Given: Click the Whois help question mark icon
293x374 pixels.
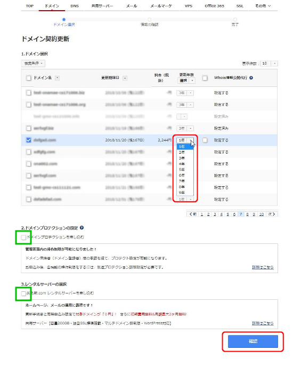Looking at the screenshot, I should [x=251, y=78].
